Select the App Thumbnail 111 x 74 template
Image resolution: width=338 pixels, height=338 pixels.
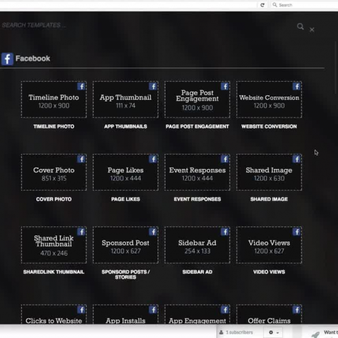tap(126, 99)
